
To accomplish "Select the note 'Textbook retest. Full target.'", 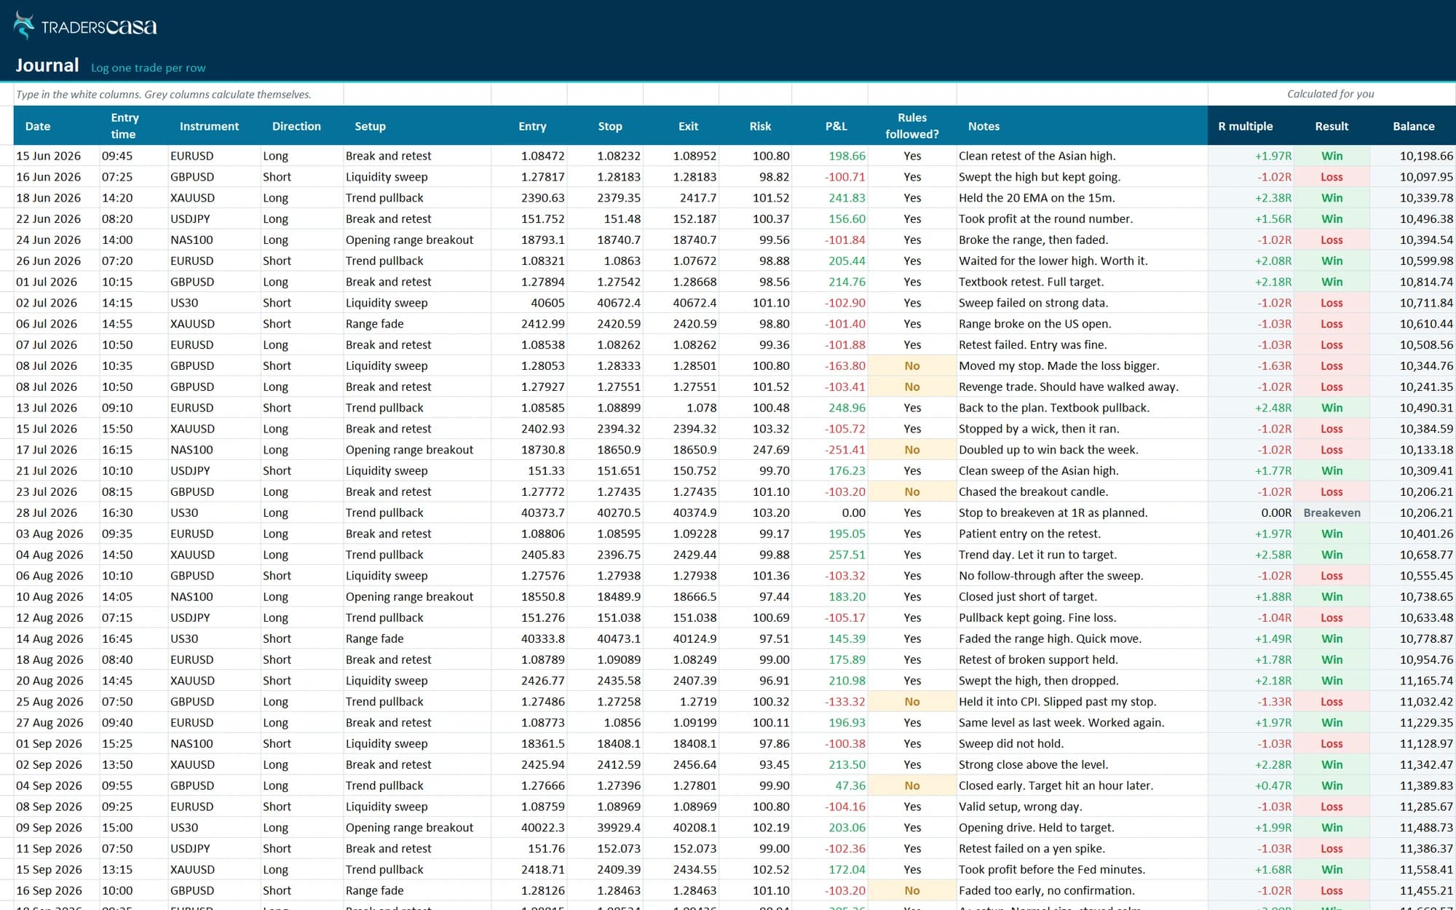I will 1031,282.
